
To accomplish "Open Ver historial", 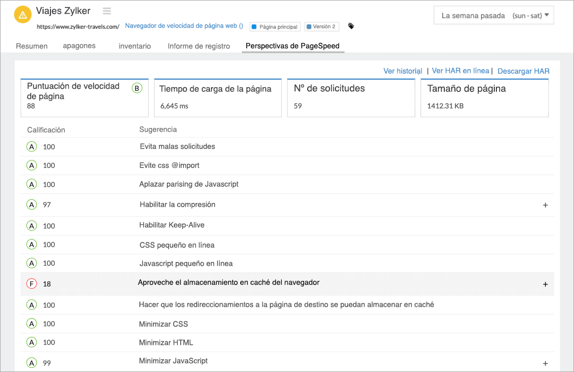I will coord(402,71).
